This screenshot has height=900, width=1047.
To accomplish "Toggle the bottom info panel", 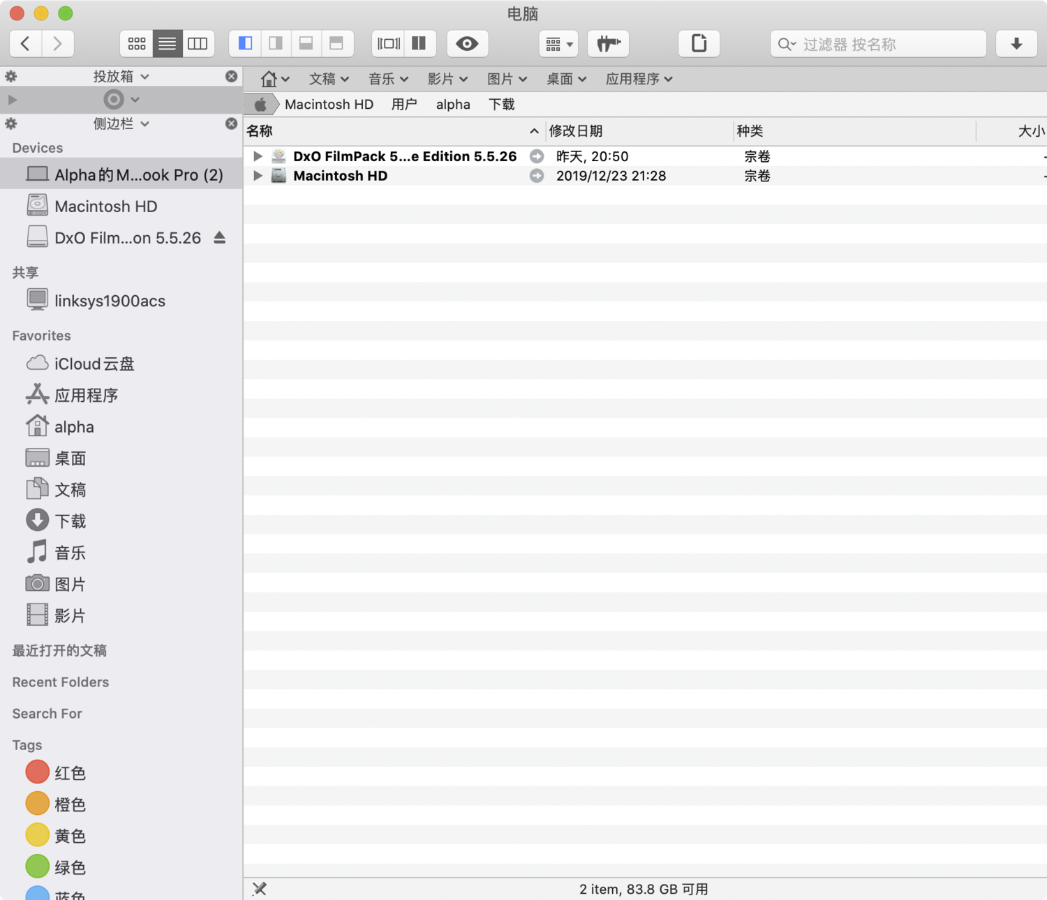I will pyautogui.click(x=306, y=43).
